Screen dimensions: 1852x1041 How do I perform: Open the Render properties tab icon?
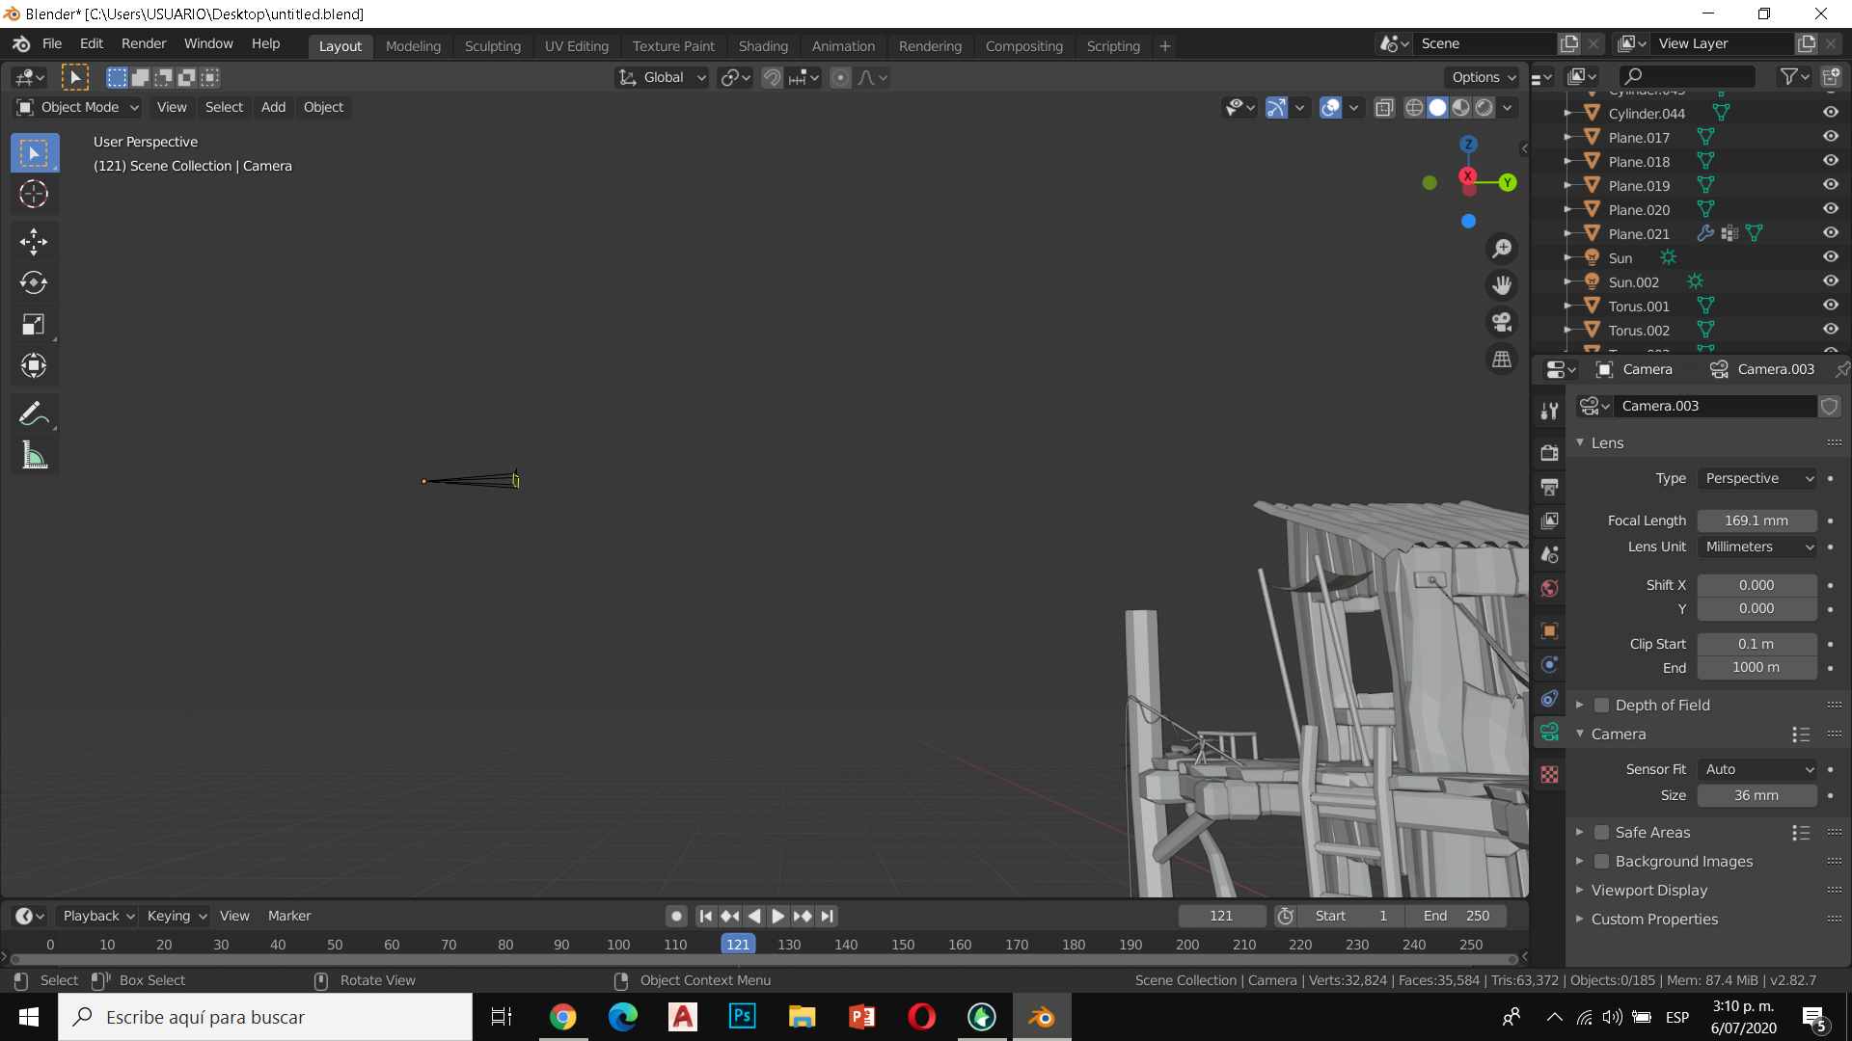pos(1550,453)
